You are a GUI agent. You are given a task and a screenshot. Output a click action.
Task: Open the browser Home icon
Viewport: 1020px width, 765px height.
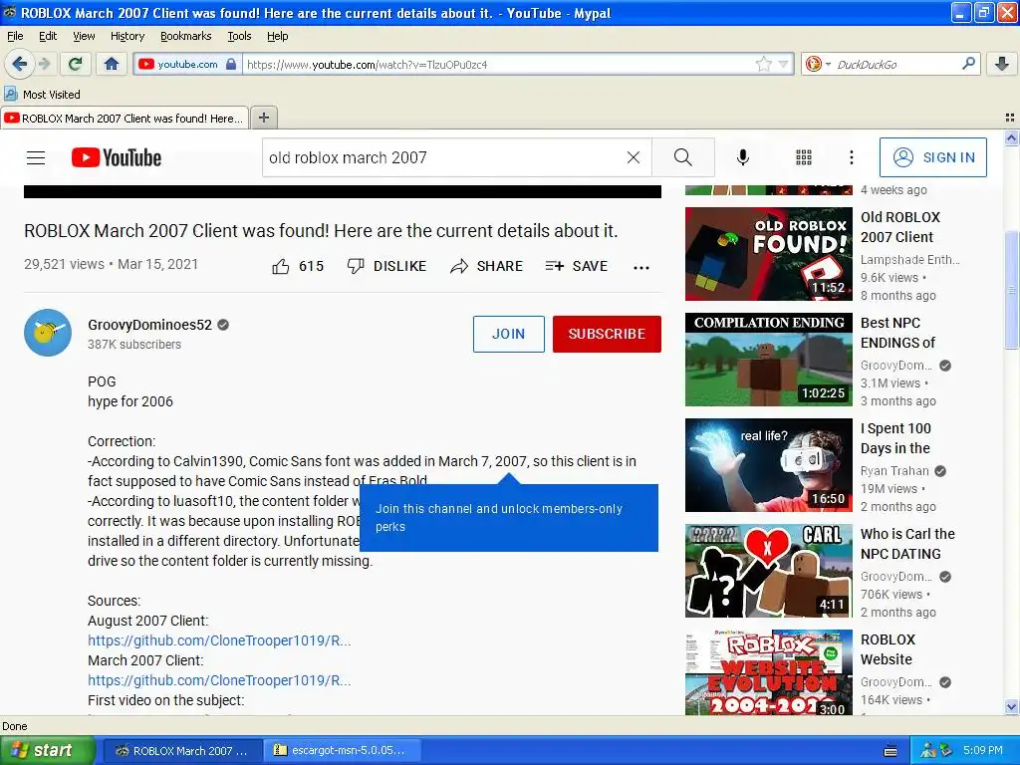point(112,64)
